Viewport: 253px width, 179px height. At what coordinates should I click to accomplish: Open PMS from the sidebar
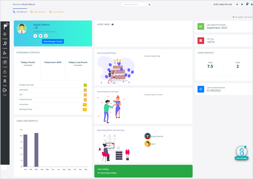(5, 81)
